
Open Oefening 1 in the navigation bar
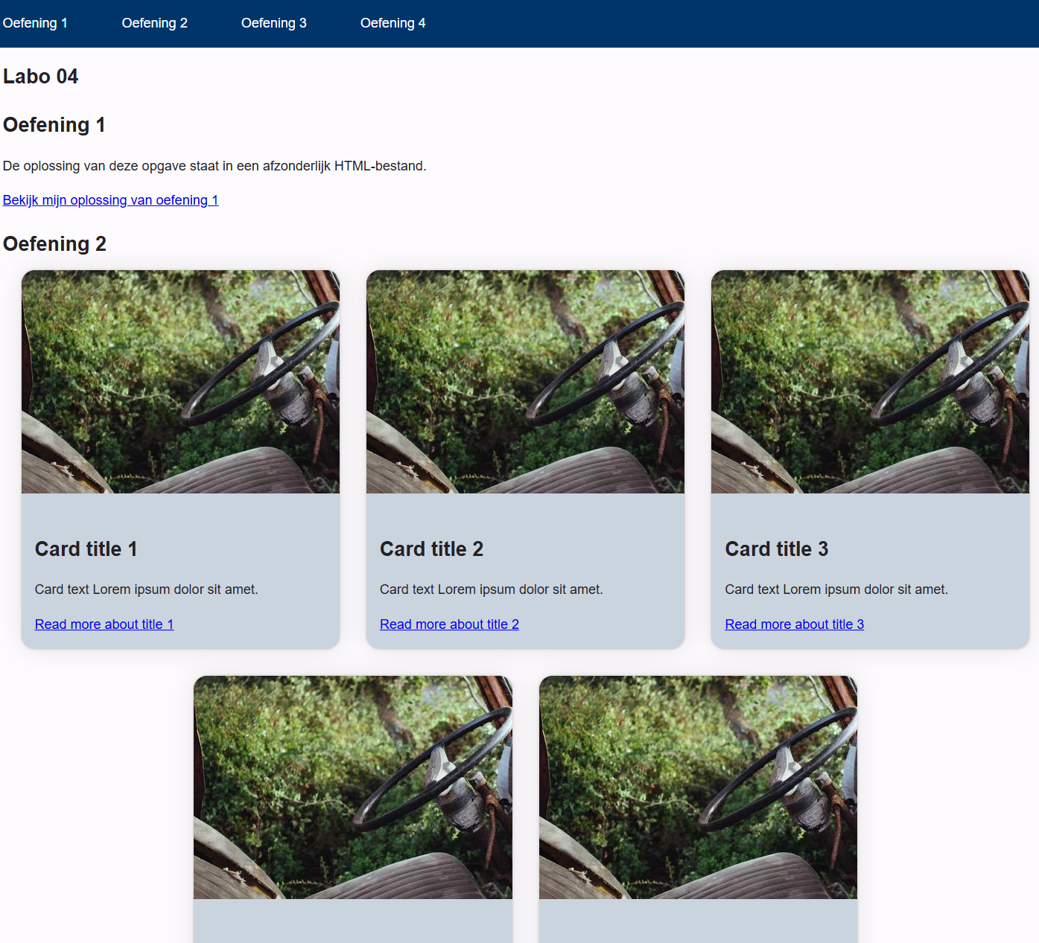tap(35, 23)
